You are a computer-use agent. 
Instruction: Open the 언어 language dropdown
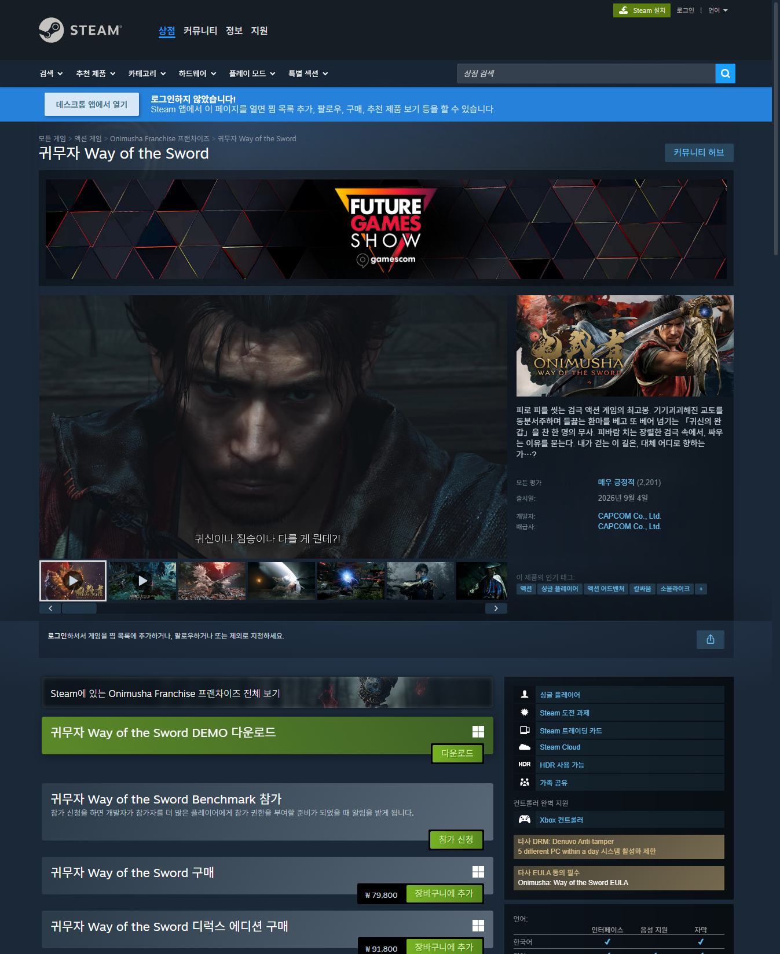coord(718,10)
